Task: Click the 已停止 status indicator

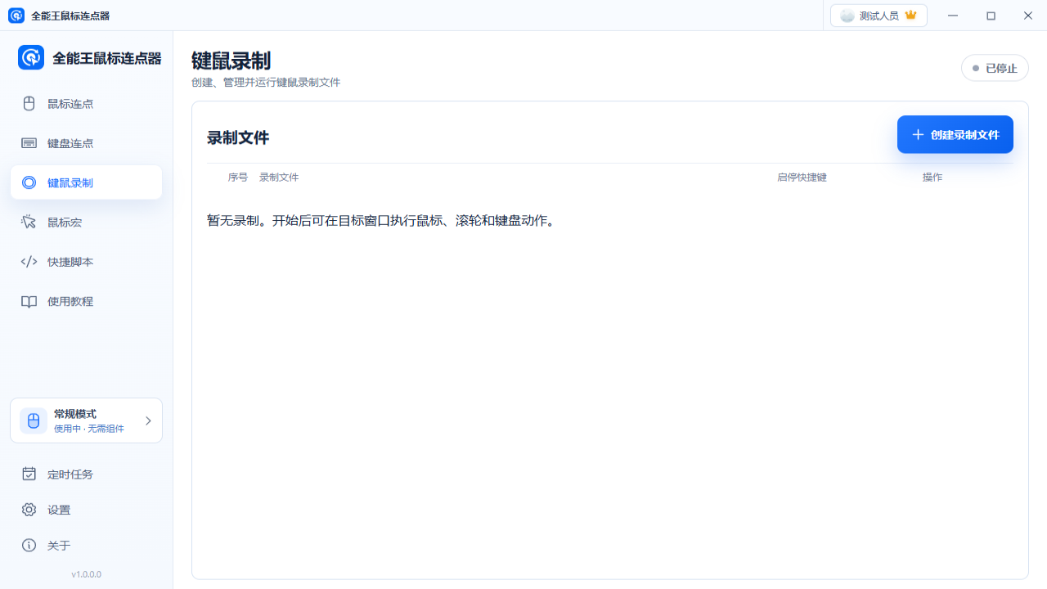Action: click(x=995, y=68)
